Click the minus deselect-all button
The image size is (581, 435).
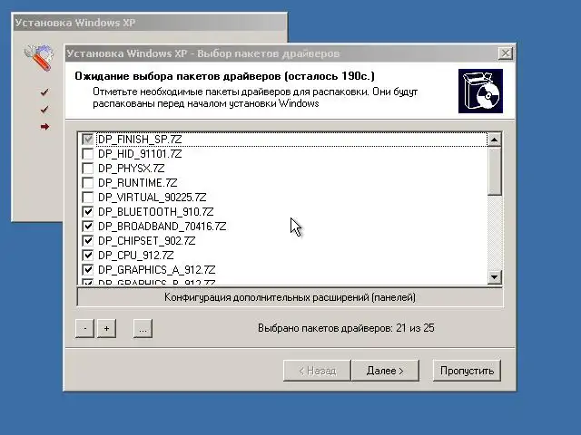coord(84,328)
